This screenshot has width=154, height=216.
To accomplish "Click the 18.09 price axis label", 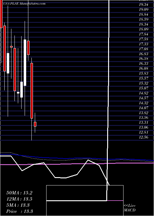I will (144, 29).
